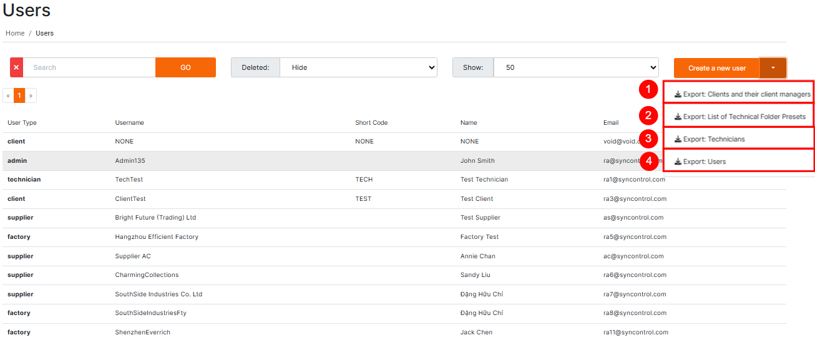Select page 1 in pagination
The width and height of the screenshot is (815, 340).
coord(19,95)
